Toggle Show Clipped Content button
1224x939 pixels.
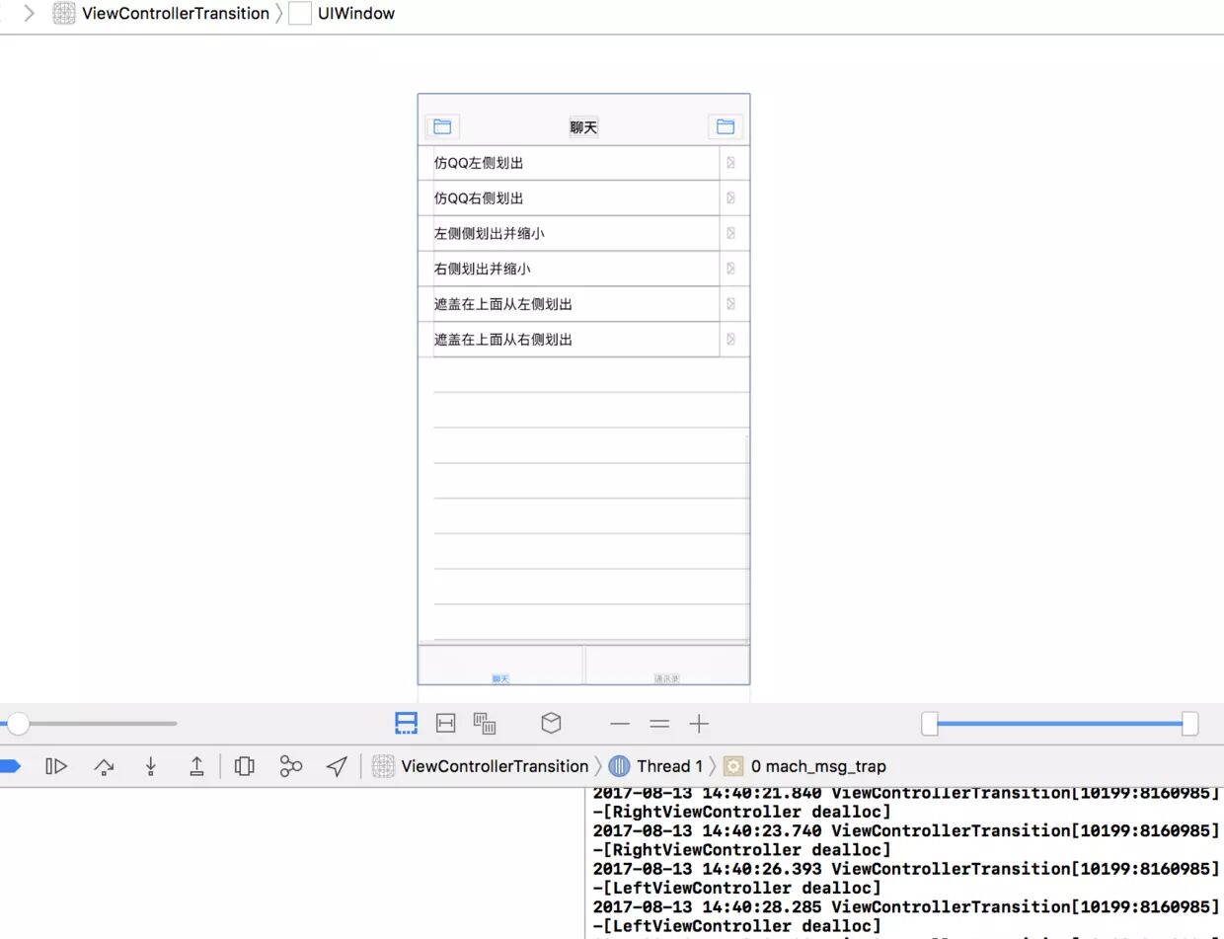pyautogui.click(x=406, y=724)
